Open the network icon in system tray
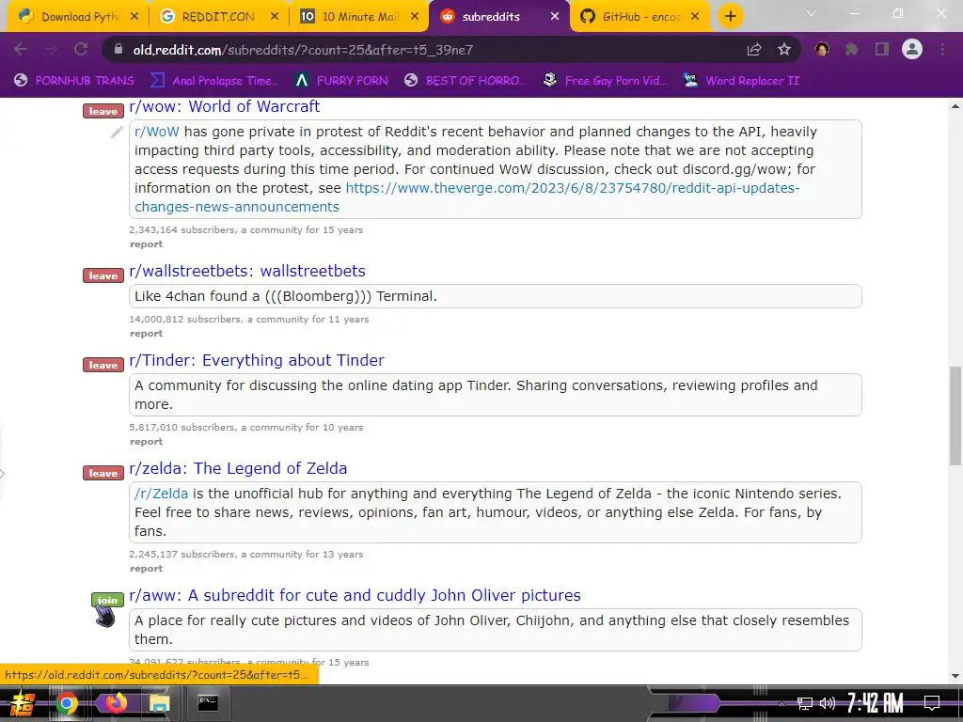 (x=805, y=703)
